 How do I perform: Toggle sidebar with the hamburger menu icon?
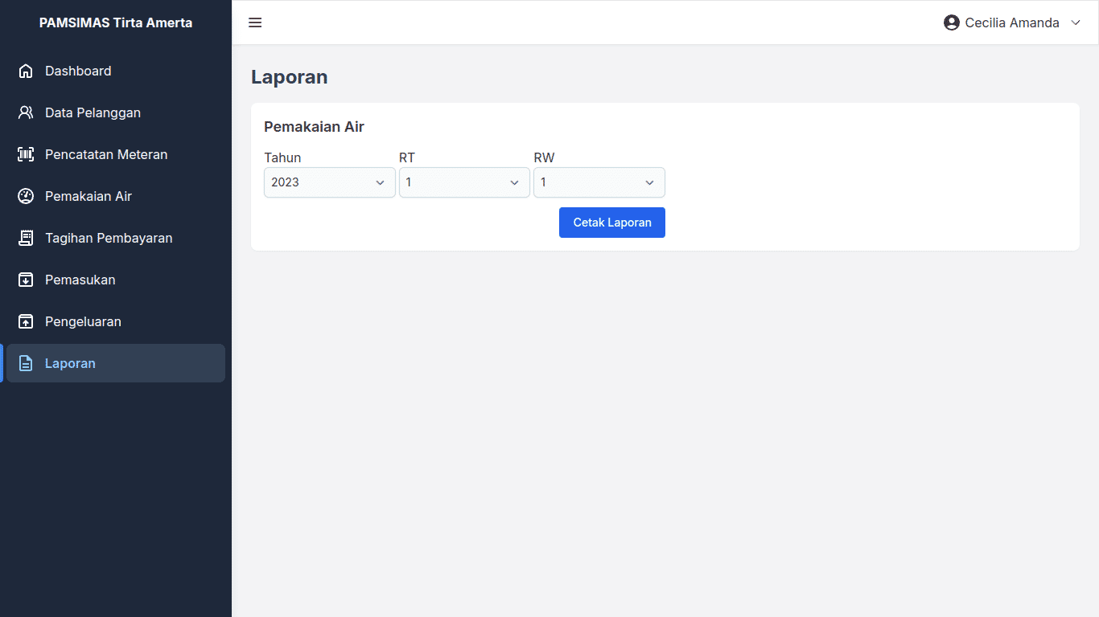click(255, 22)
